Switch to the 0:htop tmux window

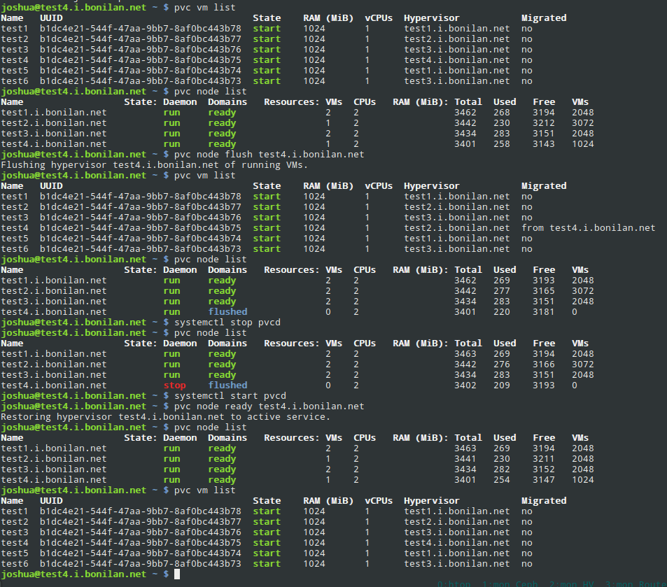[x=456, y=584]
